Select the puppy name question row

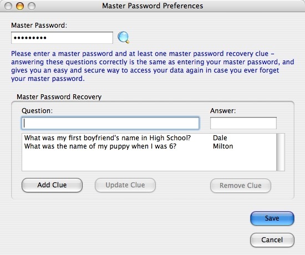tap(149, 146)
